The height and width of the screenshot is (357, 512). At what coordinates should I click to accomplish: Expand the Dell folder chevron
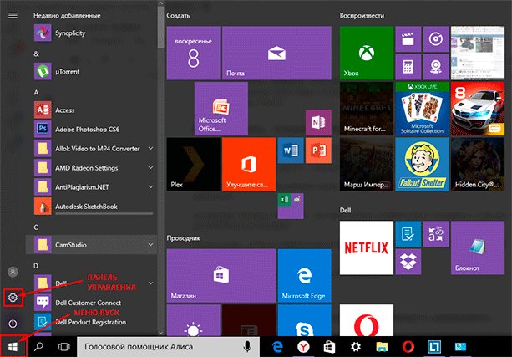[x=150, y=283]
